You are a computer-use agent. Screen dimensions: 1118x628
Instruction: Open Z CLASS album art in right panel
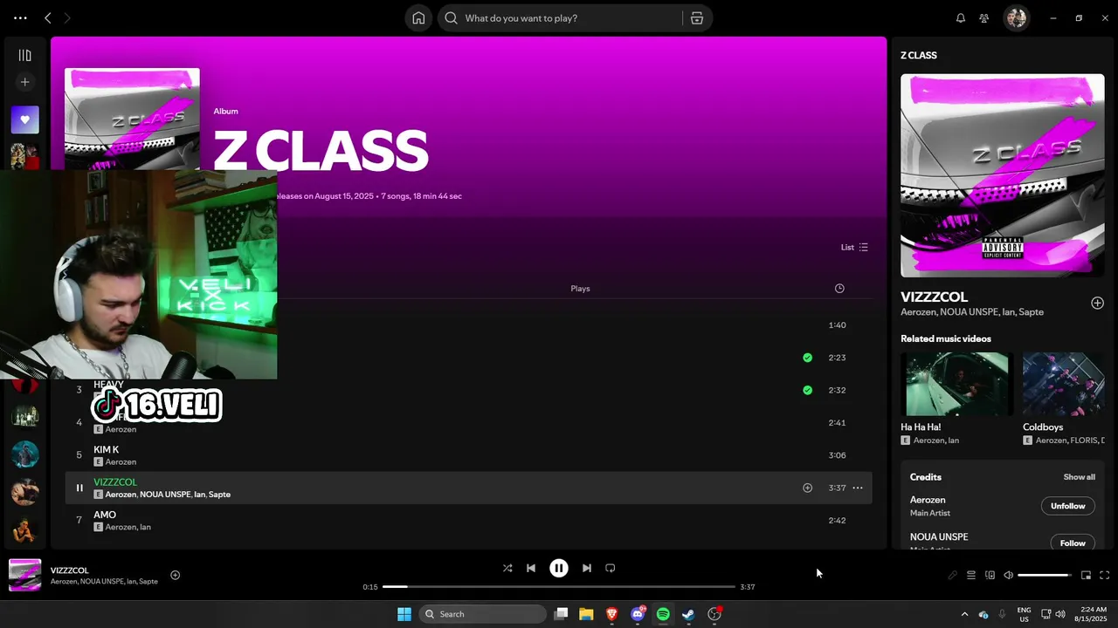(1003, 175)
